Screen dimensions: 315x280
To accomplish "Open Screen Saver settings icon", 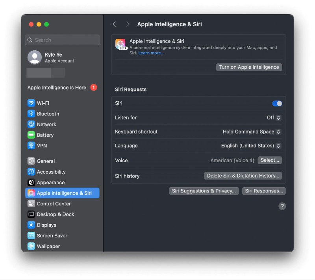I will (x=31, y=235).
